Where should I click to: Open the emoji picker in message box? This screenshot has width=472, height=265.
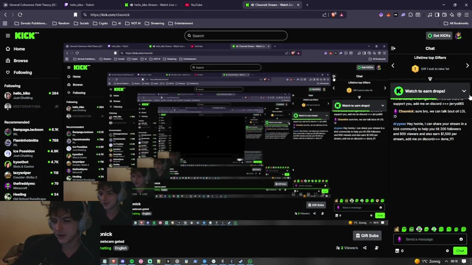click(x=461, y=239)
